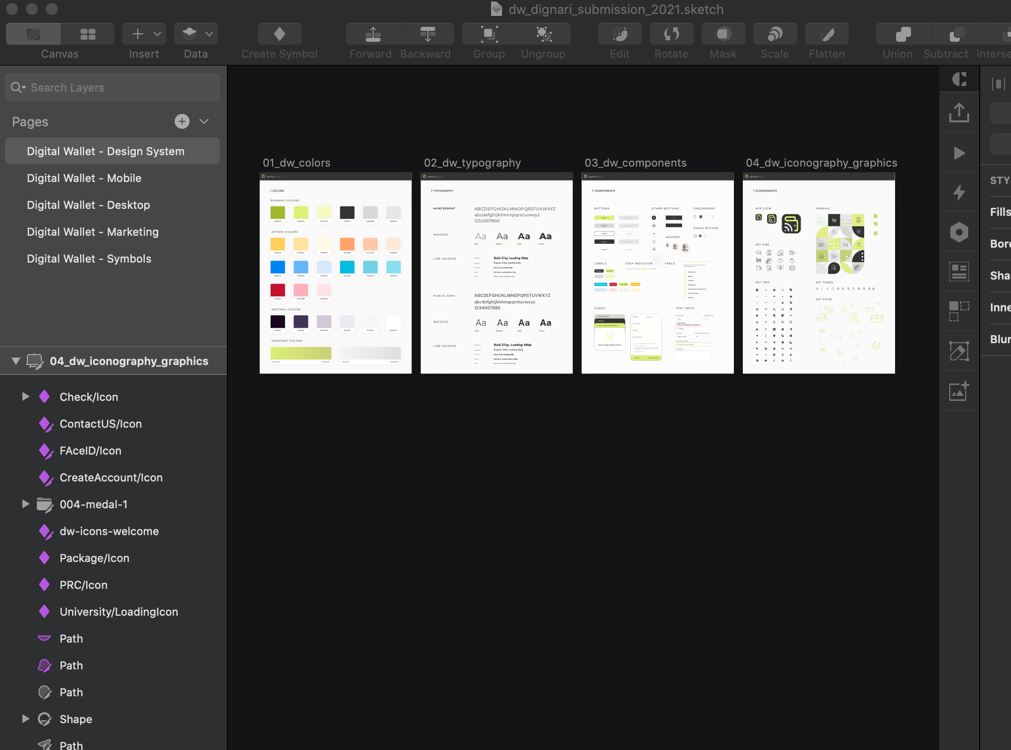The image size is (1011, 750).
Task: Expand the 004-medal-1 layer group
Action: 24,504
